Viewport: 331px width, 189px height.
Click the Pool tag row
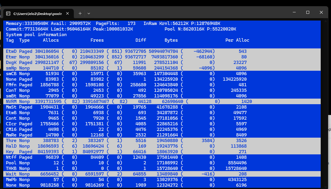click(x=162, y=163)
